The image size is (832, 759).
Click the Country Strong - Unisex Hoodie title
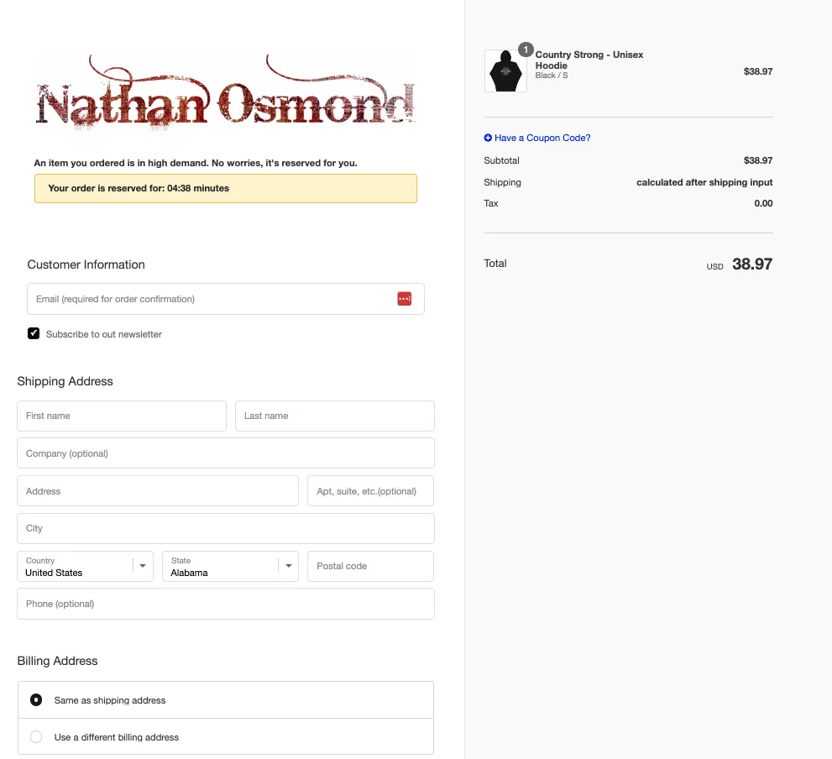[x=589, y=60]
